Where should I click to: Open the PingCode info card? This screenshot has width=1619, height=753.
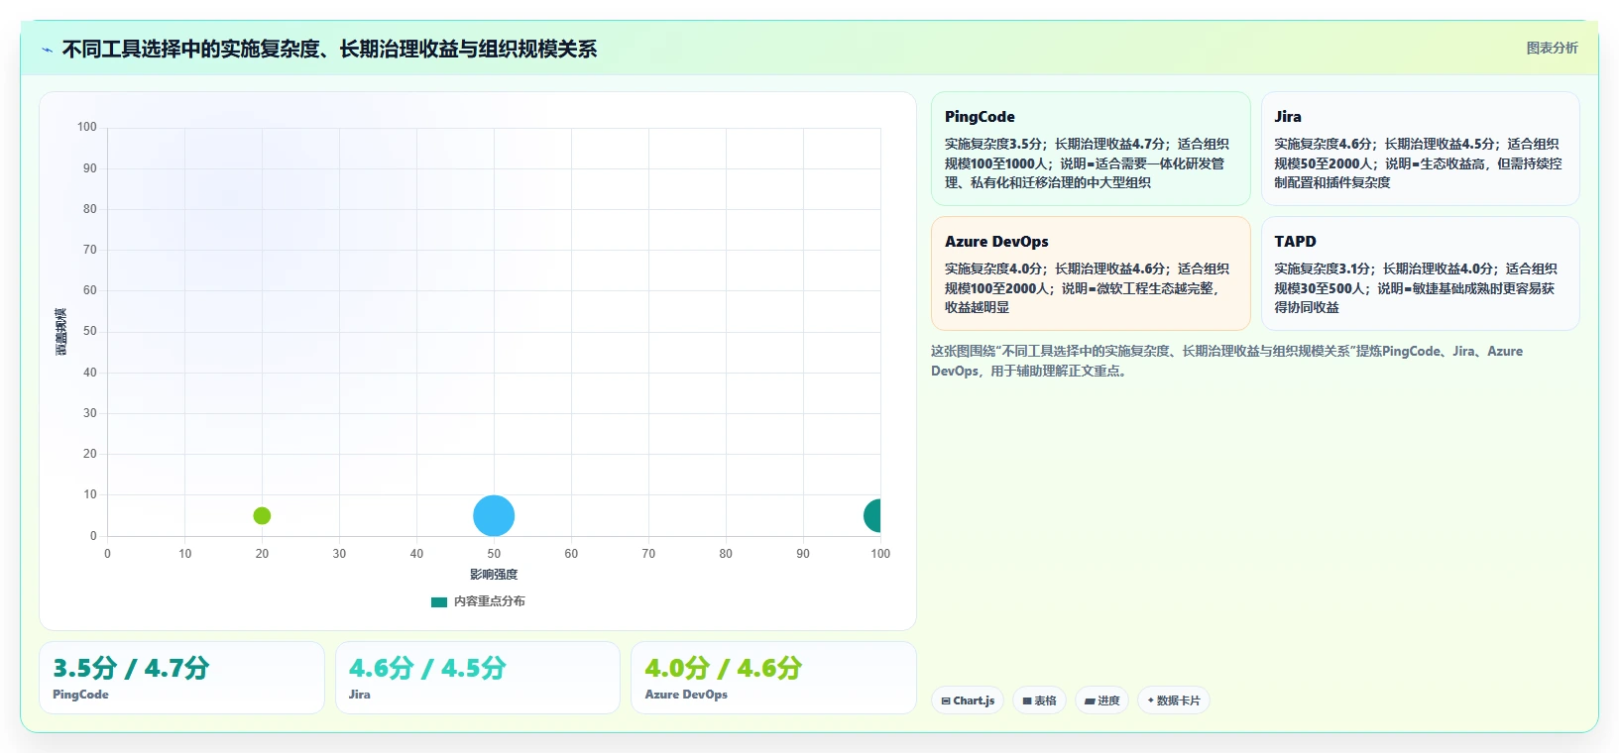[1091, 149]
